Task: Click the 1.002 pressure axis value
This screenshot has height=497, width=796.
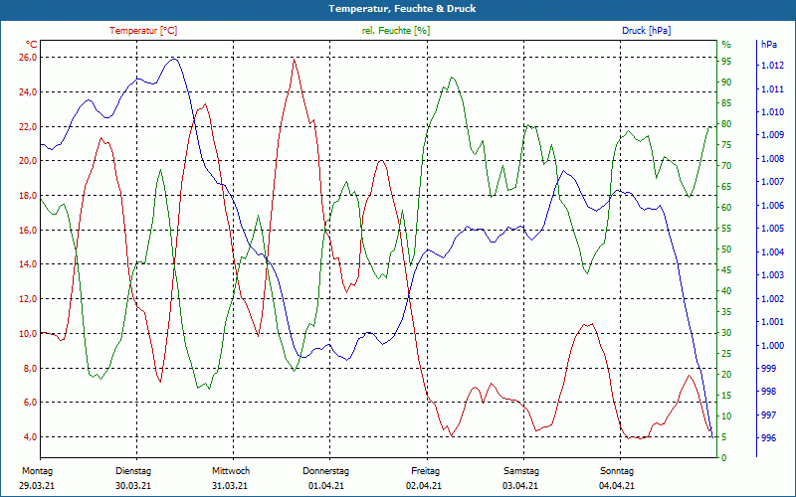Action: tap(772, 299)
